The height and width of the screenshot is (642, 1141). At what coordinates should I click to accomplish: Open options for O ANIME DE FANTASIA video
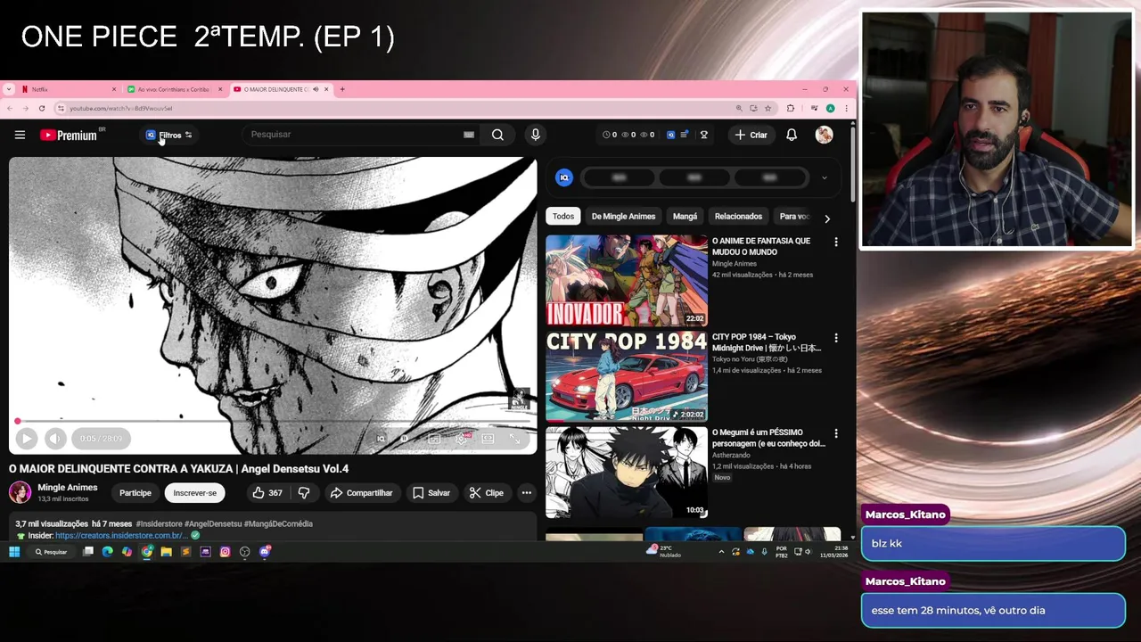pyautogui.click(x=835, y=243)
